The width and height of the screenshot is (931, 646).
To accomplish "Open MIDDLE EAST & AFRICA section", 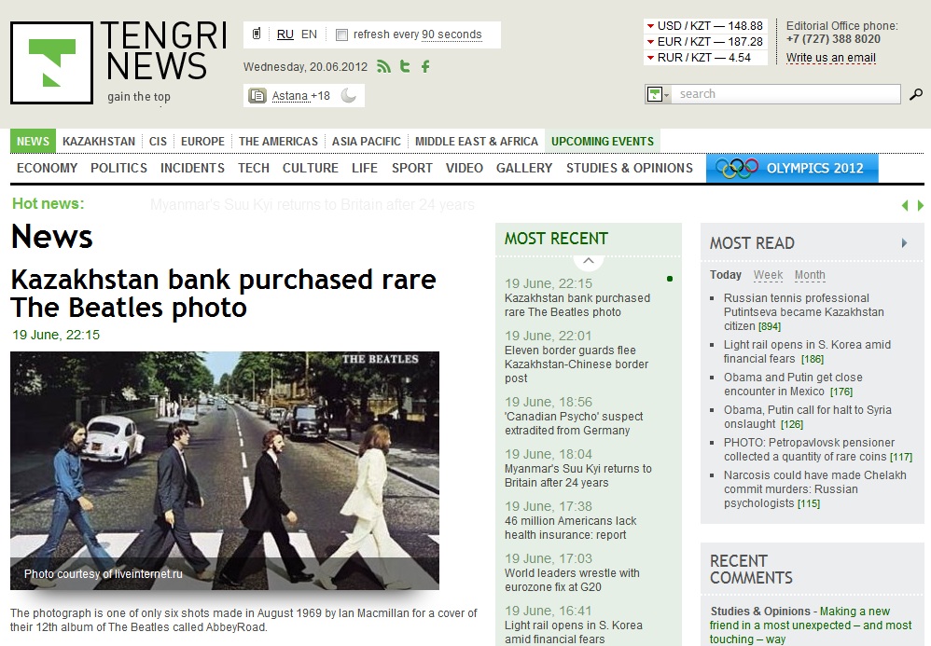I will 476,141.
